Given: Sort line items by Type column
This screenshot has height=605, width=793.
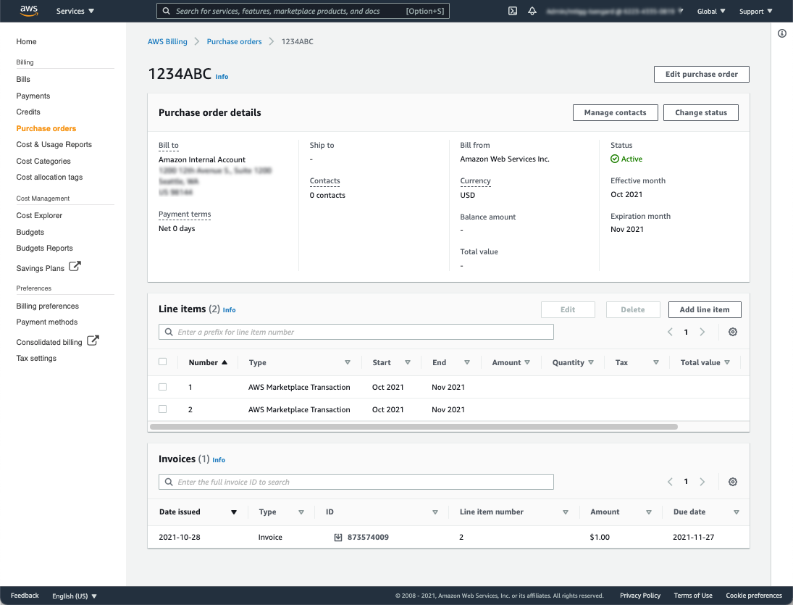Looking at the screenshot, I should pos(348,362).
